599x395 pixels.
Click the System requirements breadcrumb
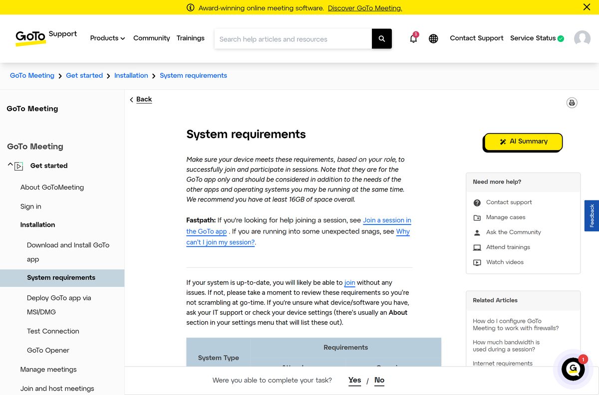click(193, 75)
